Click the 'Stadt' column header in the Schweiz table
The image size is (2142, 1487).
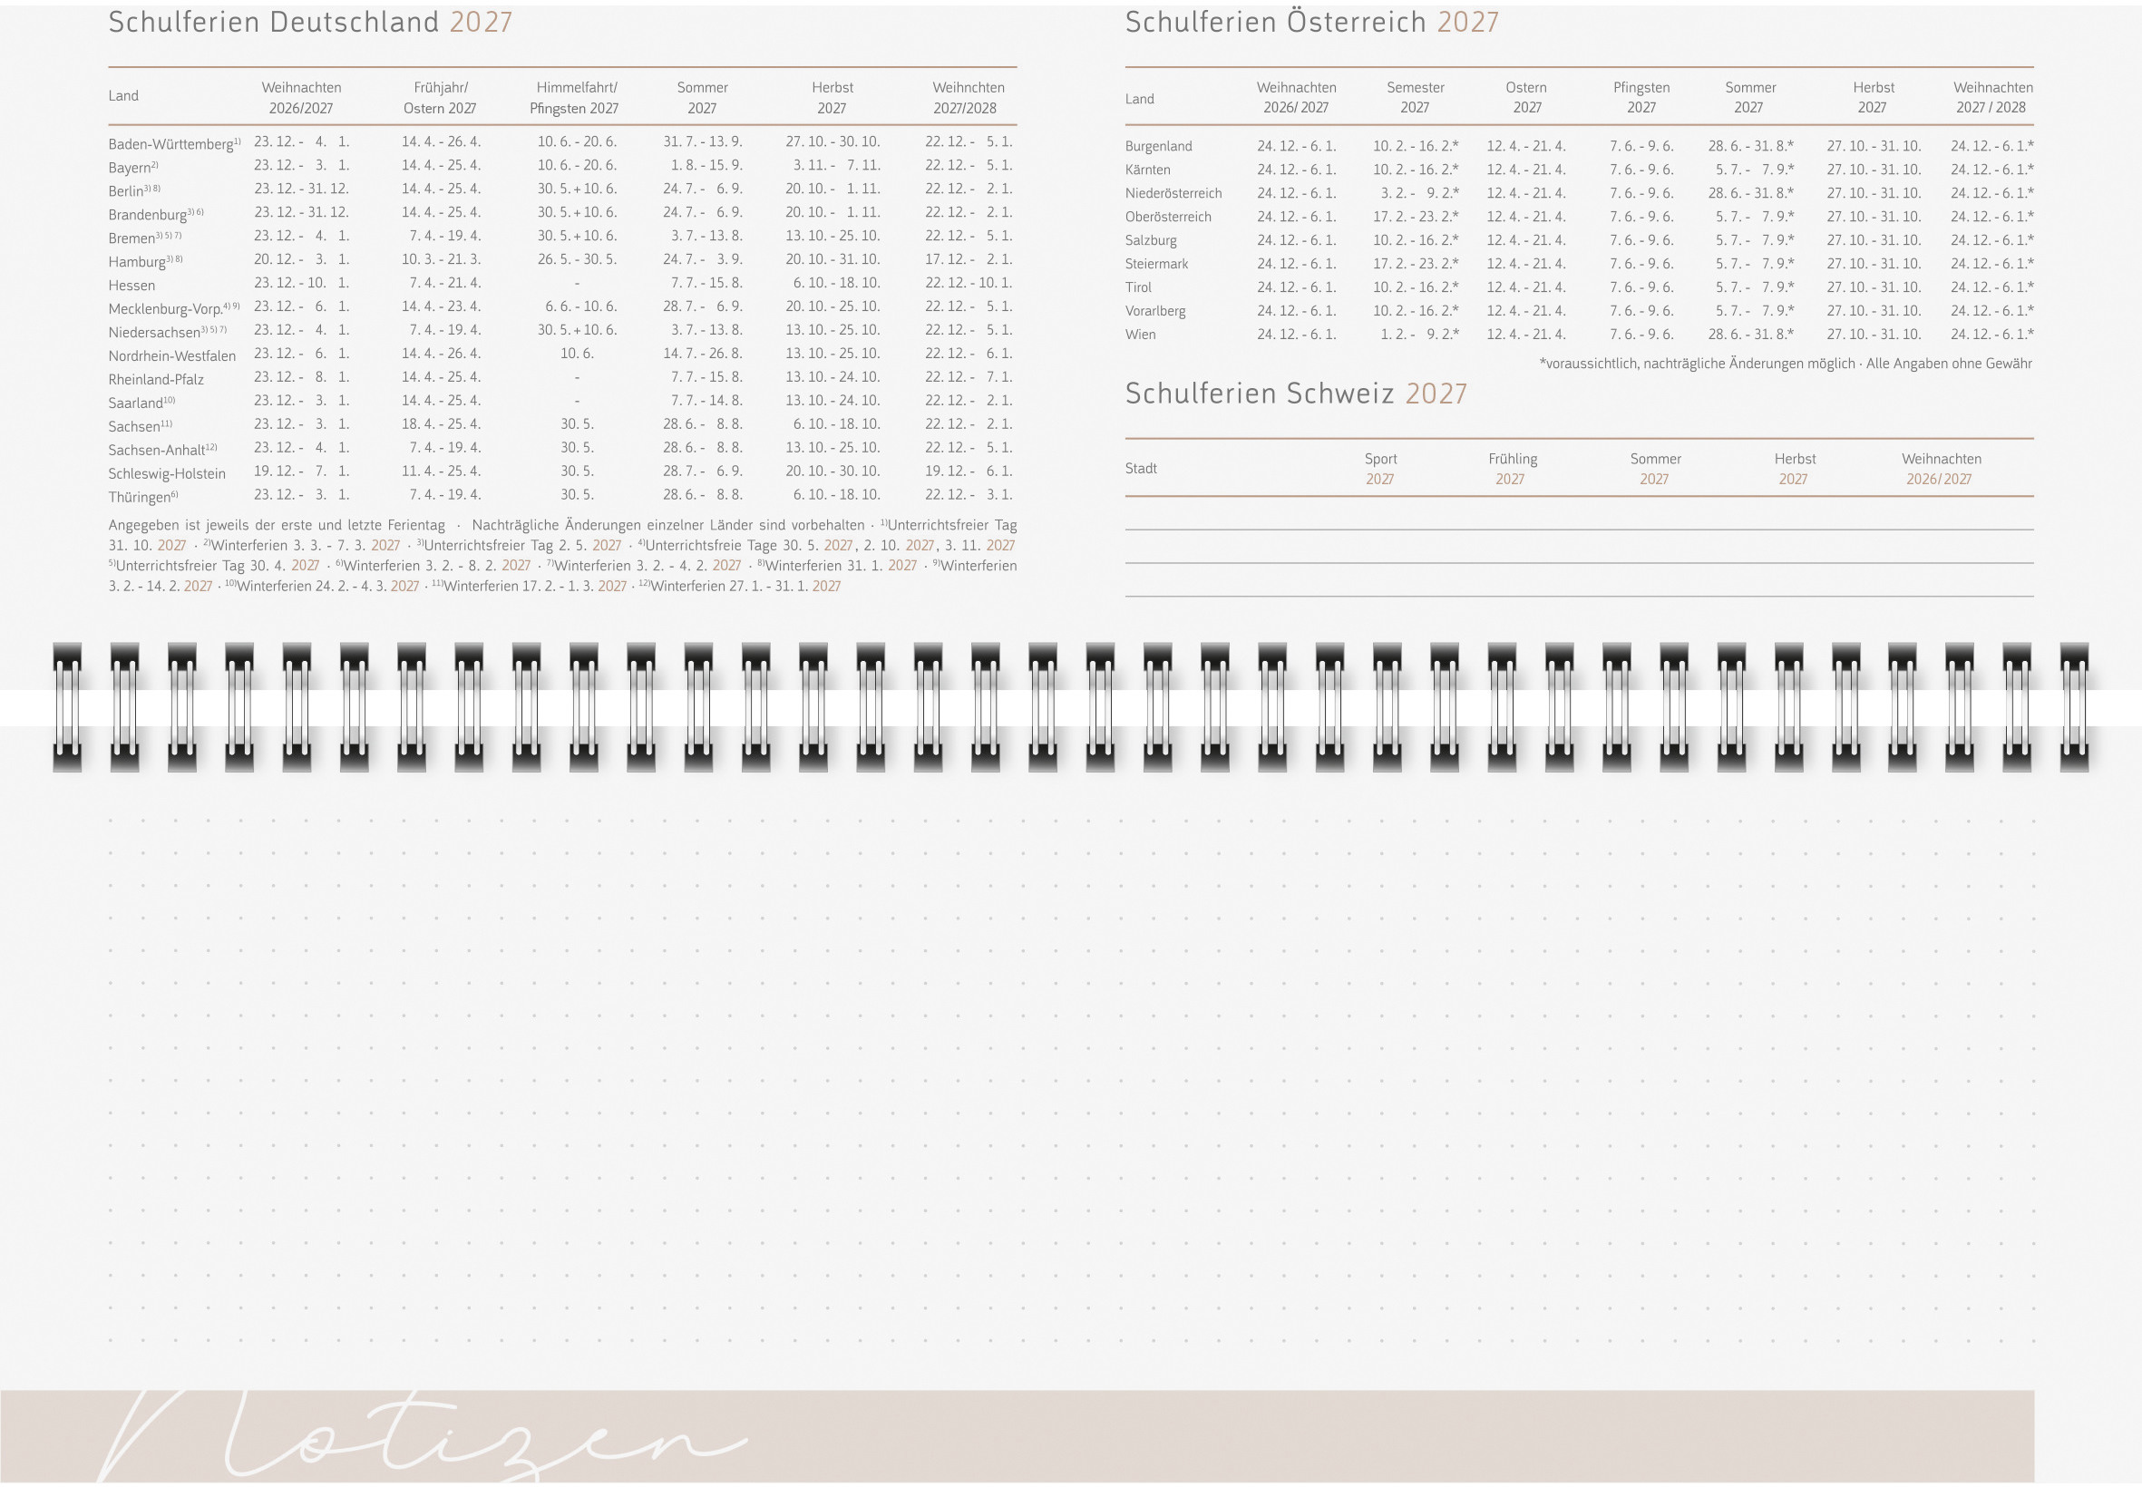(1141, 469)
